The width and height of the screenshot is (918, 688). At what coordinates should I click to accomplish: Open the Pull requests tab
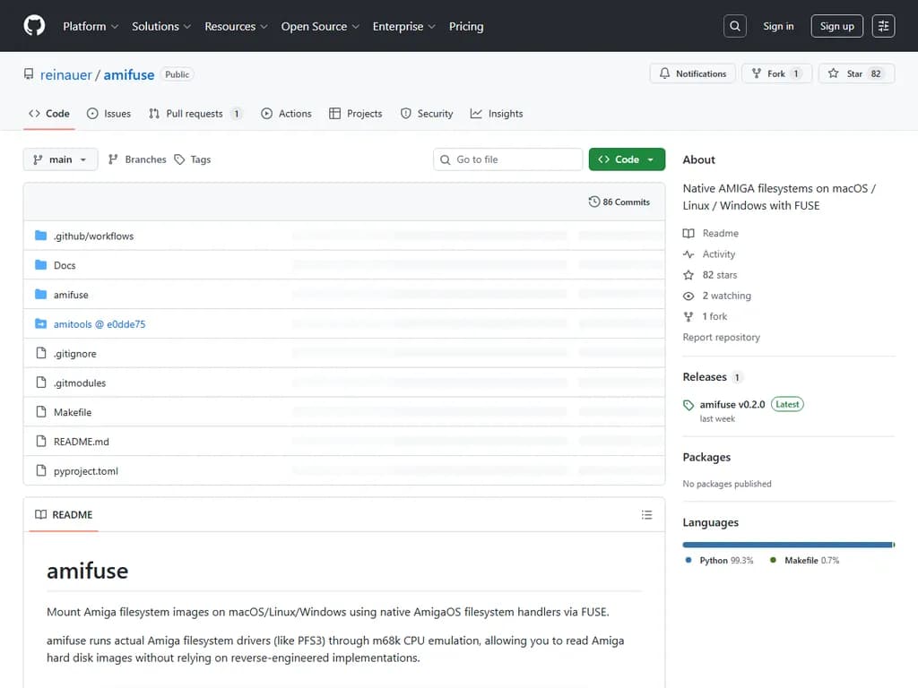[195, 114]
